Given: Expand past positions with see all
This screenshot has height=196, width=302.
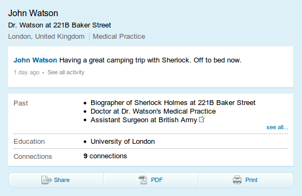Looking at the screenshot, I should (x=277, y=127).
